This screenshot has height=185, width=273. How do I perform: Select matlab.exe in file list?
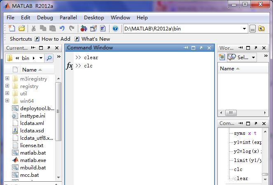[33, 160]
